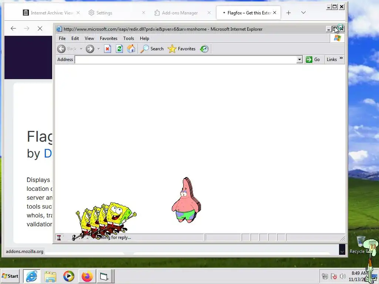
Task: Open the Address bar dropdown arrow
Action: [x=299, y=60]
